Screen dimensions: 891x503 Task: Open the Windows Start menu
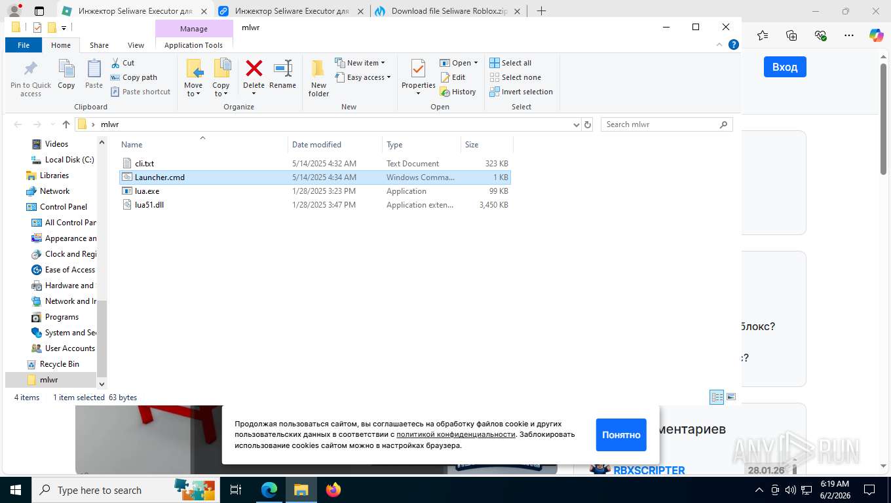tap(15, 490)
